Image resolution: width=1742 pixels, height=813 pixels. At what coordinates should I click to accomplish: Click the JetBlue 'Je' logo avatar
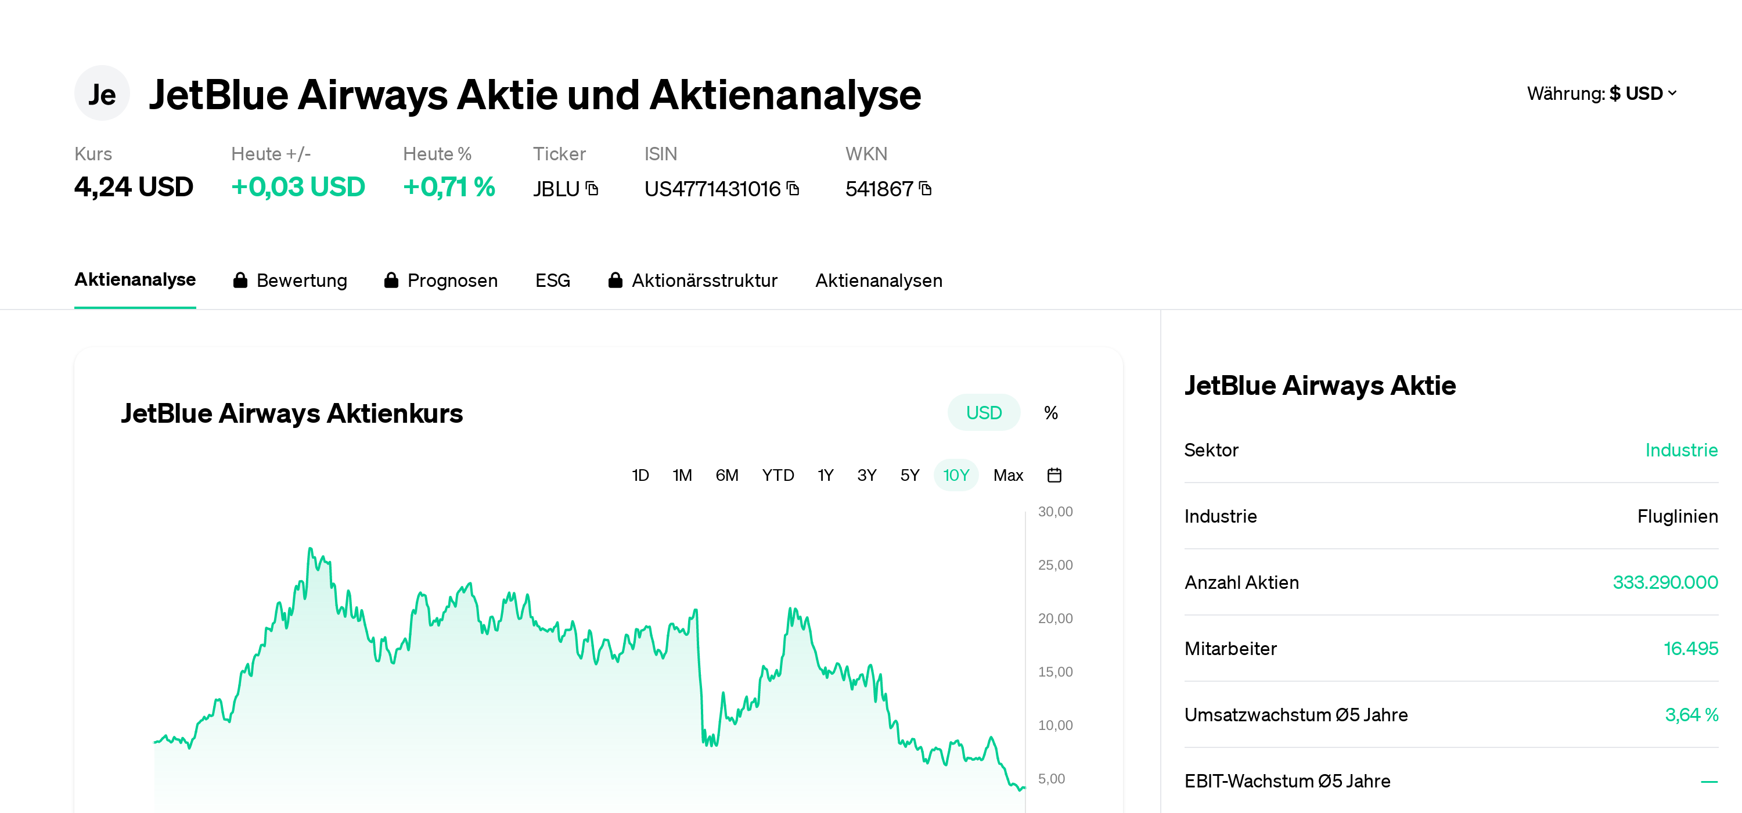(102, 93)
